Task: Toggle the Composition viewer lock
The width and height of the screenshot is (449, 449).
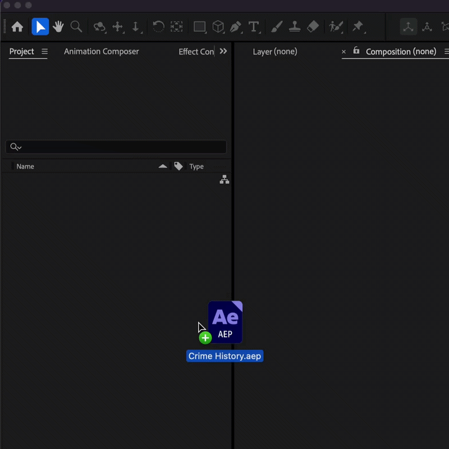Action: 356,51
